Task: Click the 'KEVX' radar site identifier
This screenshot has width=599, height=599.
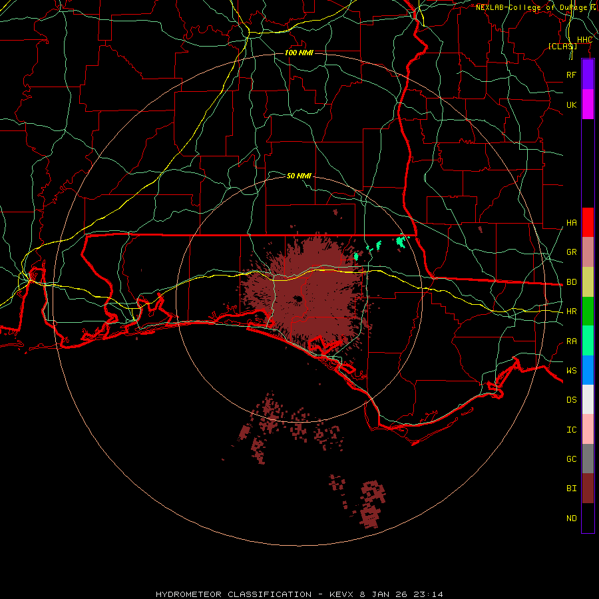Action: click(x=341, y=594)
